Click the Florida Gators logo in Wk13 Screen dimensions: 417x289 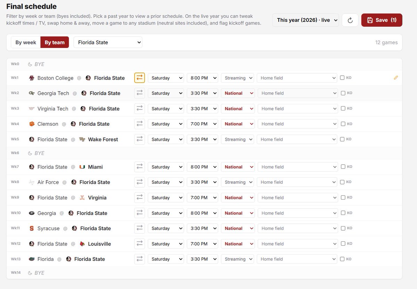(32, 259)
